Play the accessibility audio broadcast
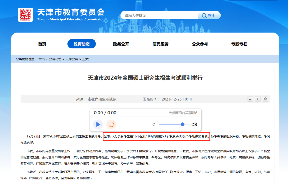The width and height of the screenshot is (288, 185). pos(98,125)
